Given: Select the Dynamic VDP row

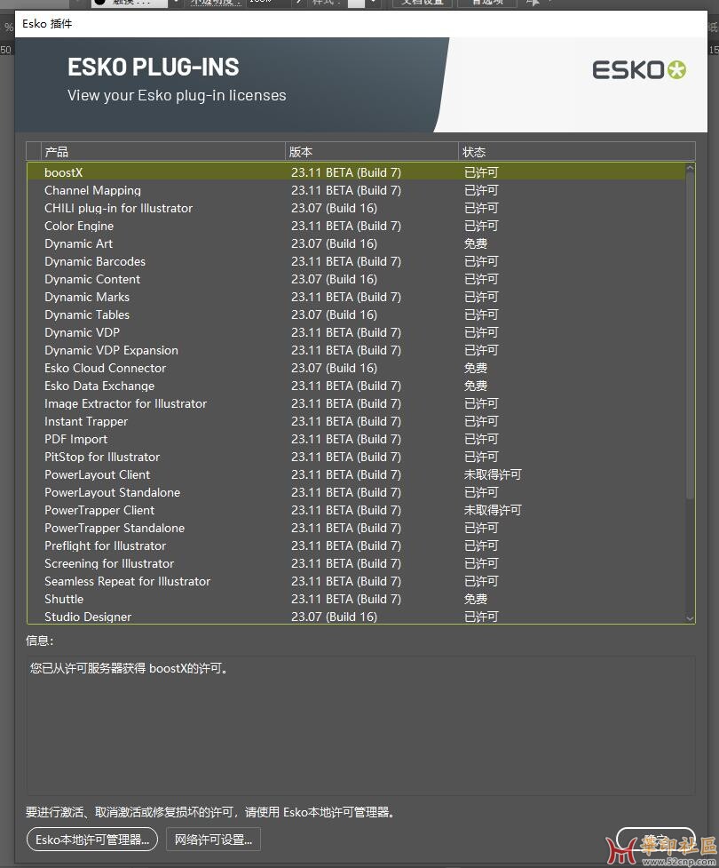Looking at the screenshot, I should 356,332.
